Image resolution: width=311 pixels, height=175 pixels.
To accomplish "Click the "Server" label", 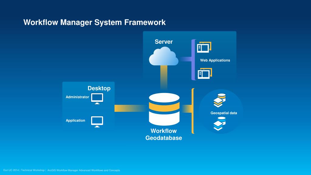I will tap(164, 42).
